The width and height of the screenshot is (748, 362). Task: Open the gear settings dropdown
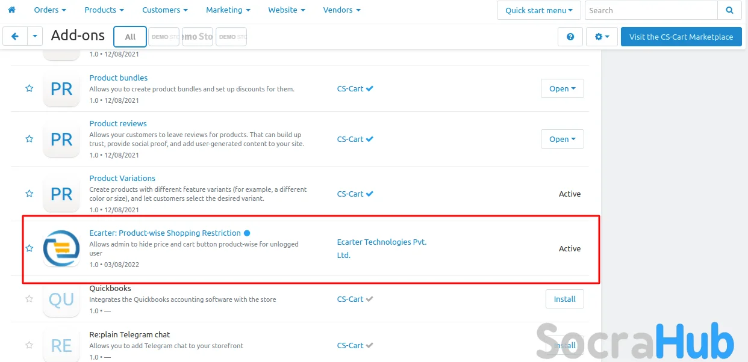click(602, 37)
